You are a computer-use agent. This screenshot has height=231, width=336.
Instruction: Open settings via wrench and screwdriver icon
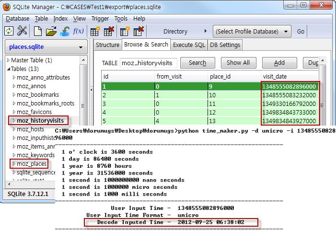[22, 31]
